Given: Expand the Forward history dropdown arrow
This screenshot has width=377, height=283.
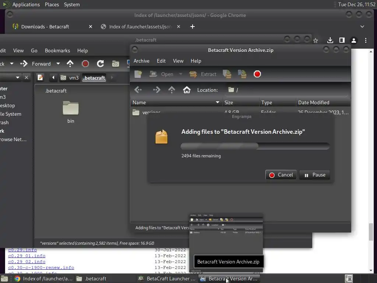Looking at the screenshot, I should click(x=58, y=64).
